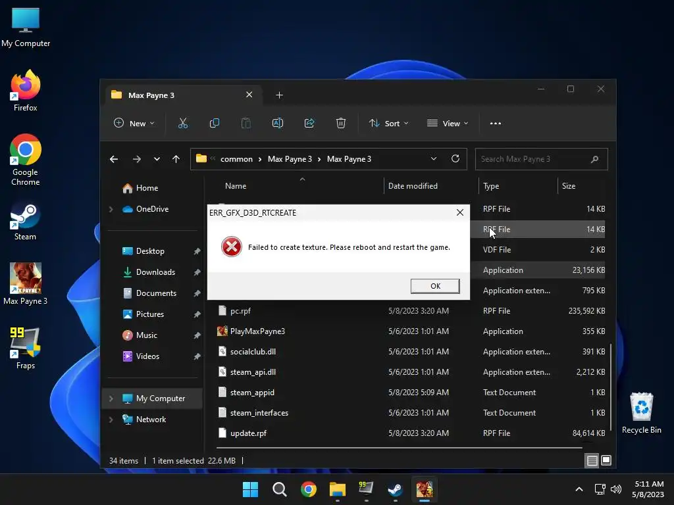Open File Explorer from the taskbar
The image size is (674, 505).
pos(338,489)
